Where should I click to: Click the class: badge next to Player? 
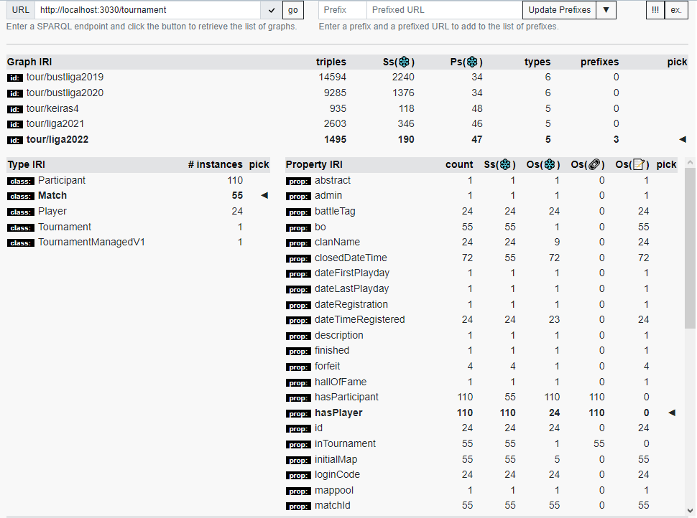(20, 212)
